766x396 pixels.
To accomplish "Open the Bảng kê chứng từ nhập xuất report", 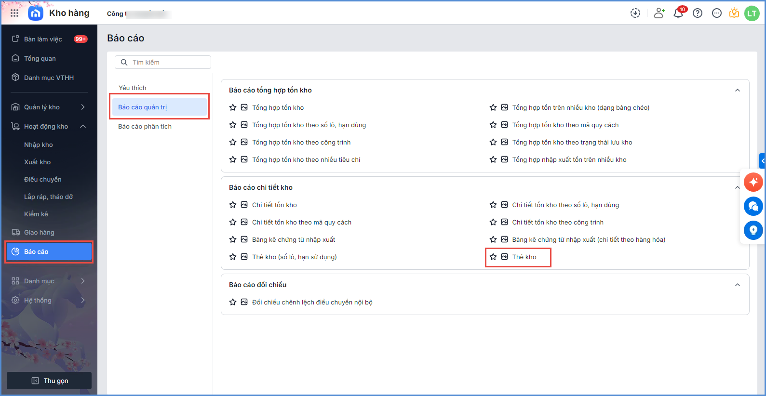I will tap(293, 239).
